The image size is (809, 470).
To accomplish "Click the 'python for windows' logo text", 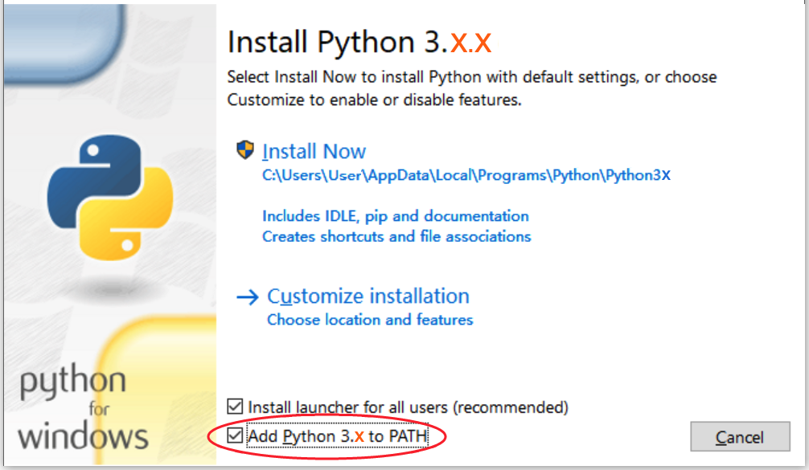I will (83, 407).
